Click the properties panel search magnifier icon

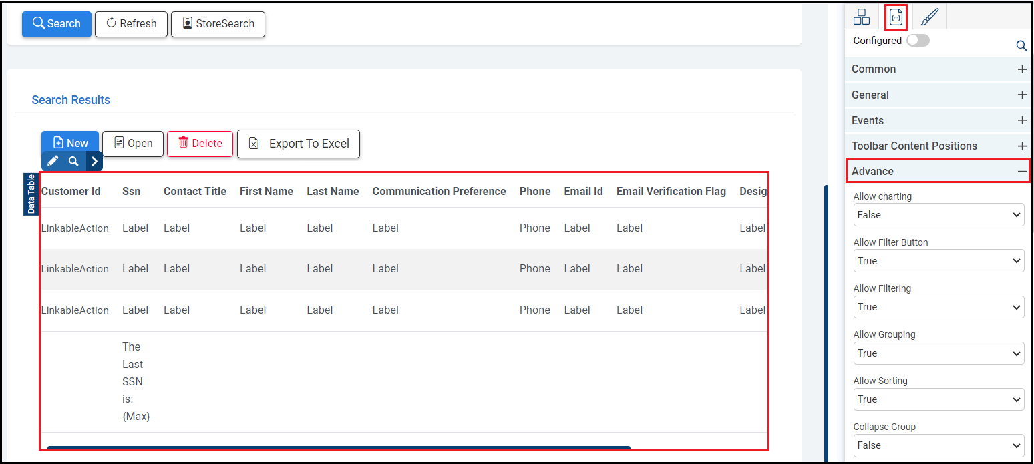click(1021, 46)
